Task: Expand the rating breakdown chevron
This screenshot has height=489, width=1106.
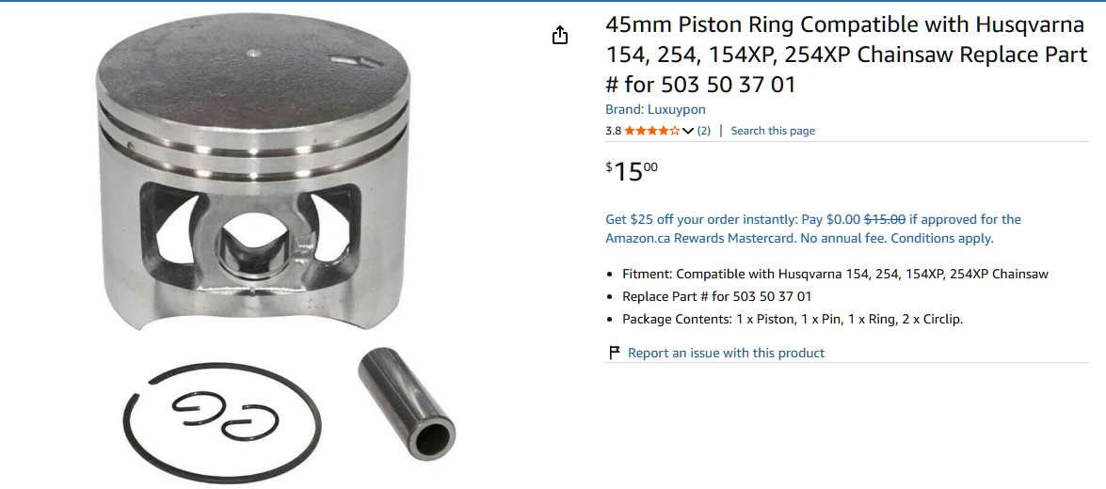Action: tap(688, 131)
